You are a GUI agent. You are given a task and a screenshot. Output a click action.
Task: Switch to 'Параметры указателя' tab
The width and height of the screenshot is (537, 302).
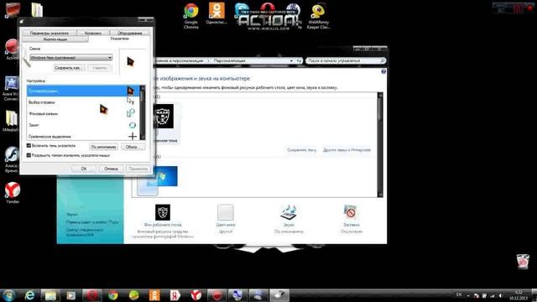pyautogui.click(x=49, y=33)
